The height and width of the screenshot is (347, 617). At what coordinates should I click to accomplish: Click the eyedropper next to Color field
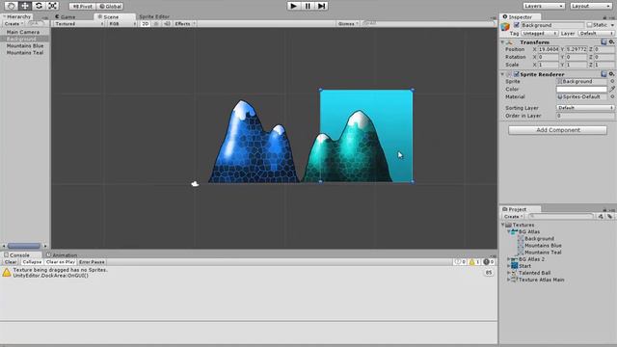click(x=612, y=89)
